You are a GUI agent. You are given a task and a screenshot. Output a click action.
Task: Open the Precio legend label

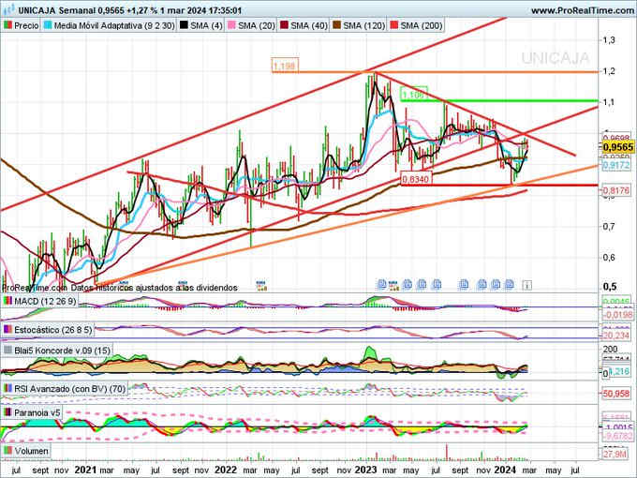pos(26,25)
